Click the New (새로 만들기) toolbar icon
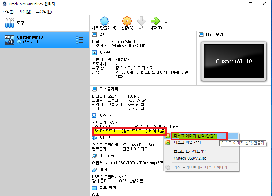The height and width of the screenshot is (196, 272). (x=104, y=21)
